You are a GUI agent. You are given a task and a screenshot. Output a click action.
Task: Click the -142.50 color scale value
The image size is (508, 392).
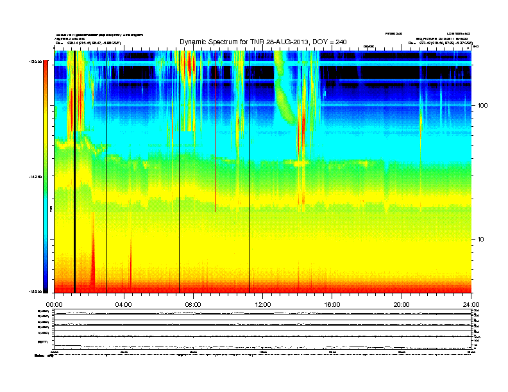tap(35, 177)
